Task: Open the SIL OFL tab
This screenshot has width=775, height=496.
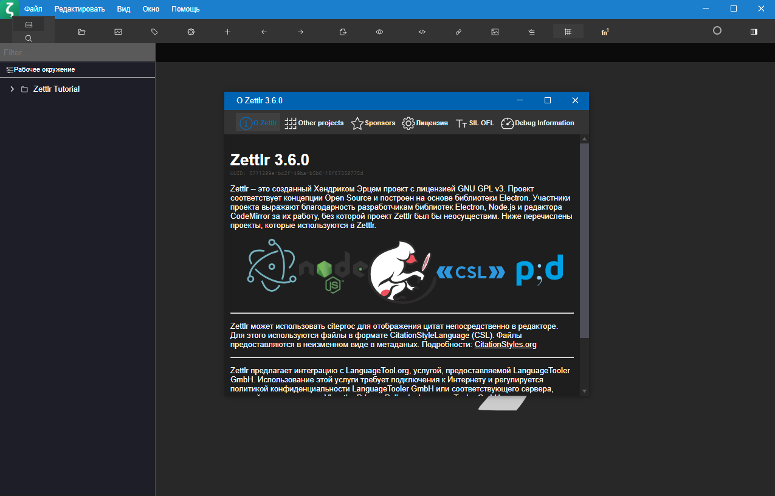Action: [x=475, y=123]
